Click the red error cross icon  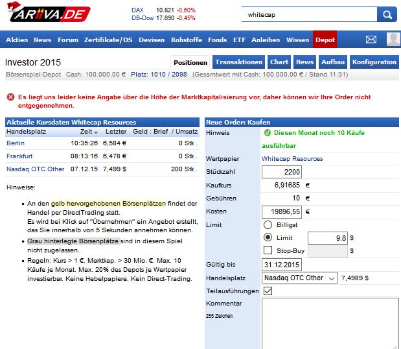pyautogui.click(x=11, y=97)
